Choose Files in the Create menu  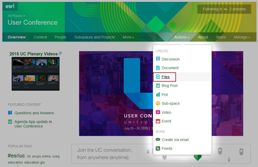(182, 77)
